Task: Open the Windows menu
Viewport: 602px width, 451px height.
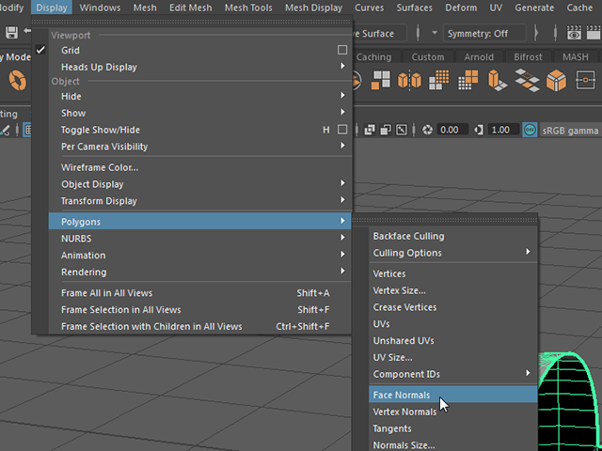Action: tap(100, 8)
